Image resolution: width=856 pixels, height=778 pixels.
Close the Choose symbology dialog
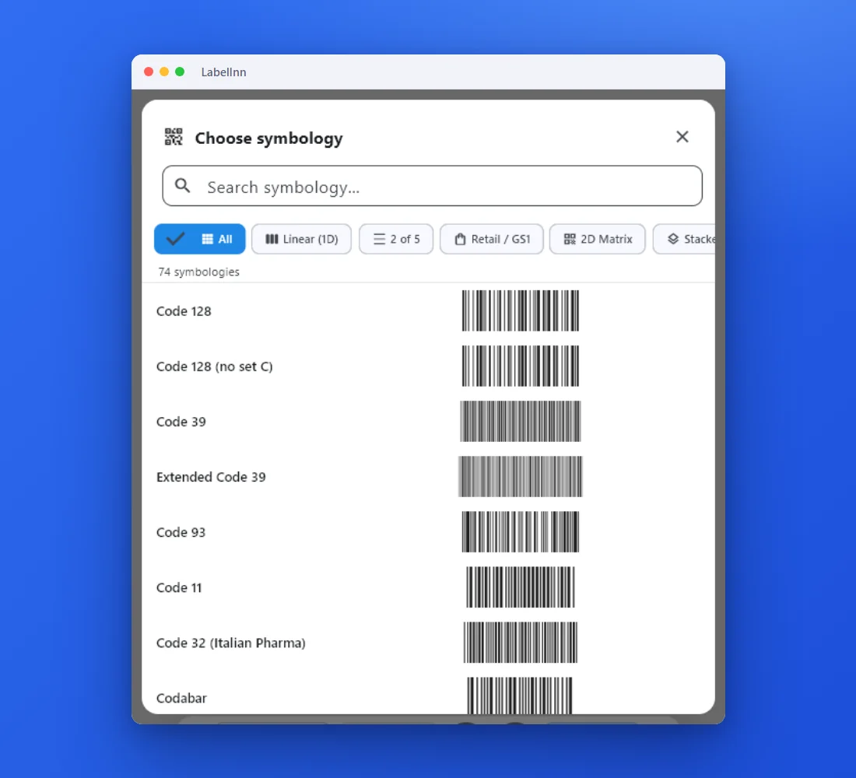(682, 136)
